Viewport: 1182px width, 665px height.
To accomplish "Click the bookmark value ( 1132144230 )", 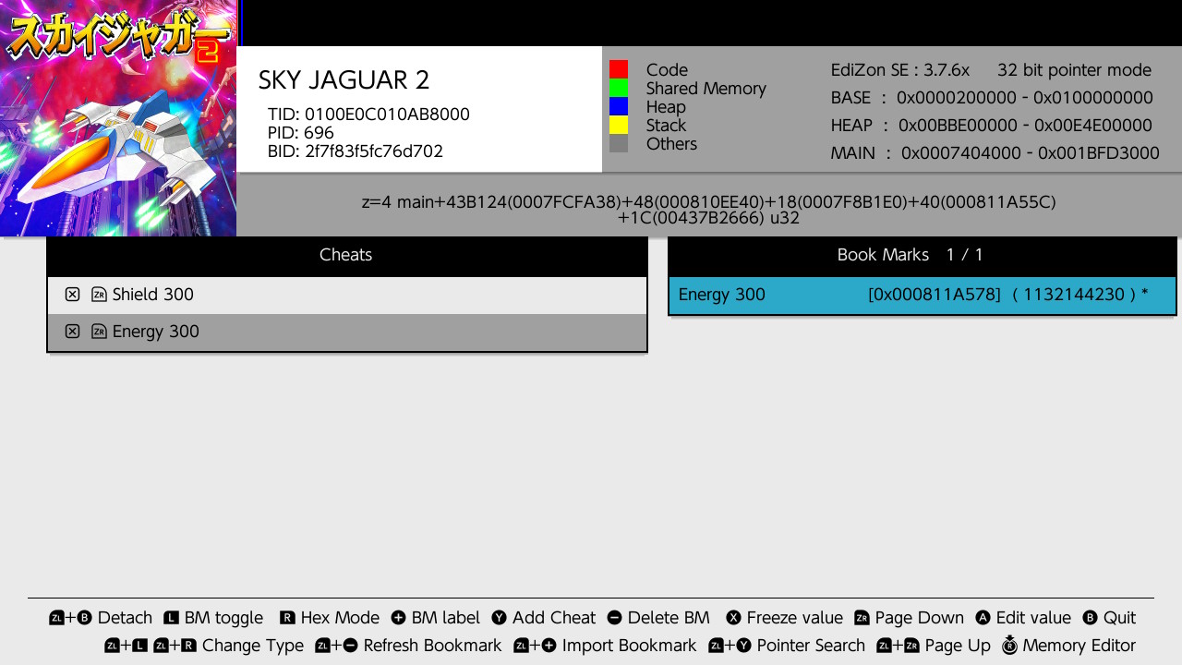I will pyautogui.click(x=1075, y=295).
